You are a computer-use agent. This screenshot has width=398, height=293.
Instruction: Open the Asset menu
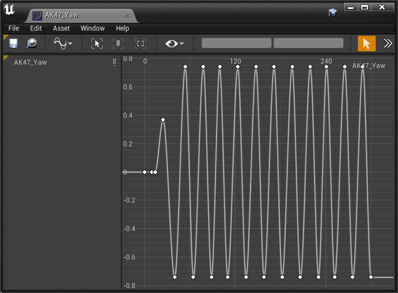pos(61,28)
